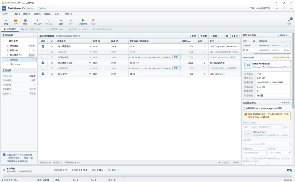Click the 新增 add step button
Viewport: 295px width, 182px height.
193,36
